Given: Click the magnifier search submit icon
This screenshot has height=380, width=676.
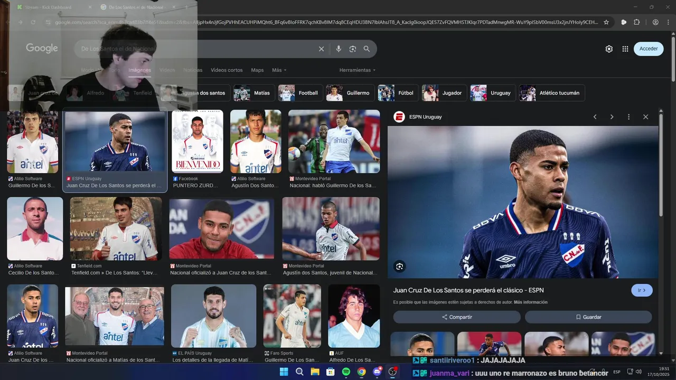Looking at the screenshot, I should pos(367,49).
